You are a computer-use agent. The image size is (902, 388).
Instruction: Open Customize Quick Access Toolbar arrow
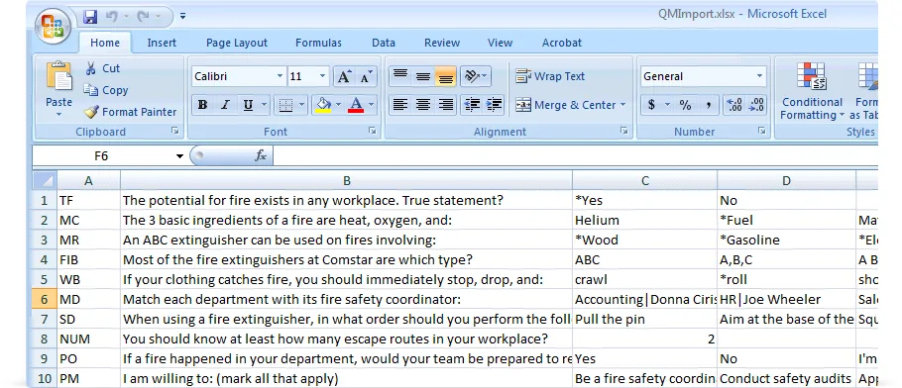(182, 17)
